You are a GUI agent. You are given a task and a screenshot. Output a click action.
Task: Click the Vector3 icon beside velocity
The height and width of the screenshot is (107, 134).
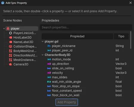click(49, 73)
